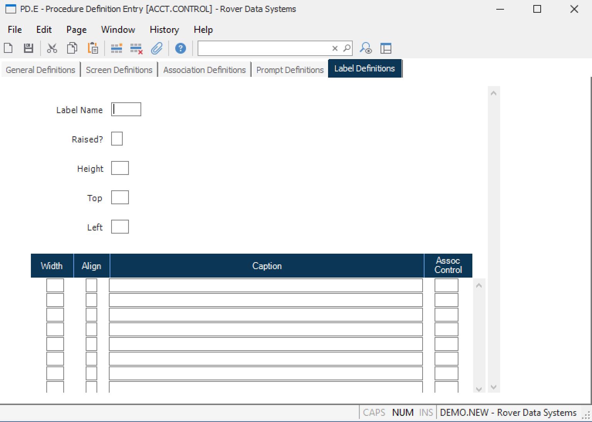
Task: Click the Insert row icon
Action: point(116,48)
